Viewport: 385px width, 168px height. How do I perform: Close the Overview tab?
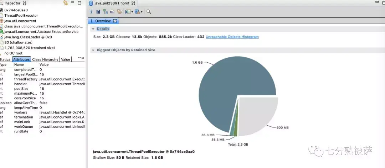click(x=115, y=21)
